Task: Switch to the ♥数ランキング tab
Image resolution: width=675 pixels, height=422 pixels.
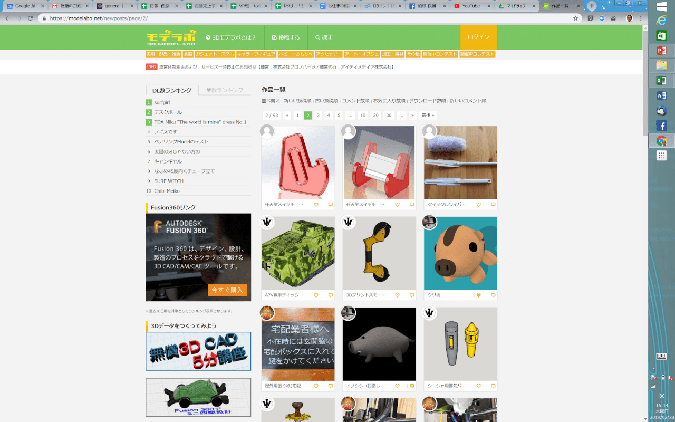Action: point(225,90)
